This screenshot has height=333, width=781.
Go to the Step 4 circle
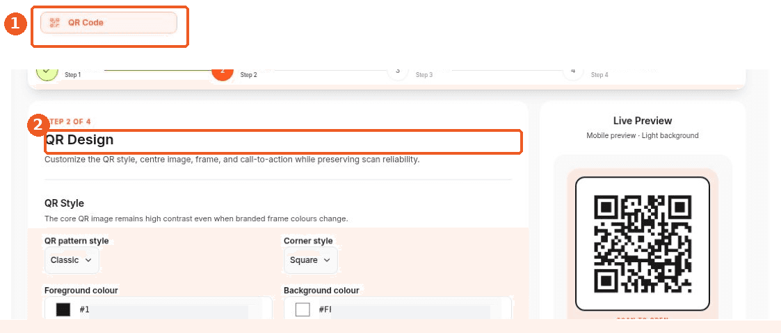tap(573, 73)
